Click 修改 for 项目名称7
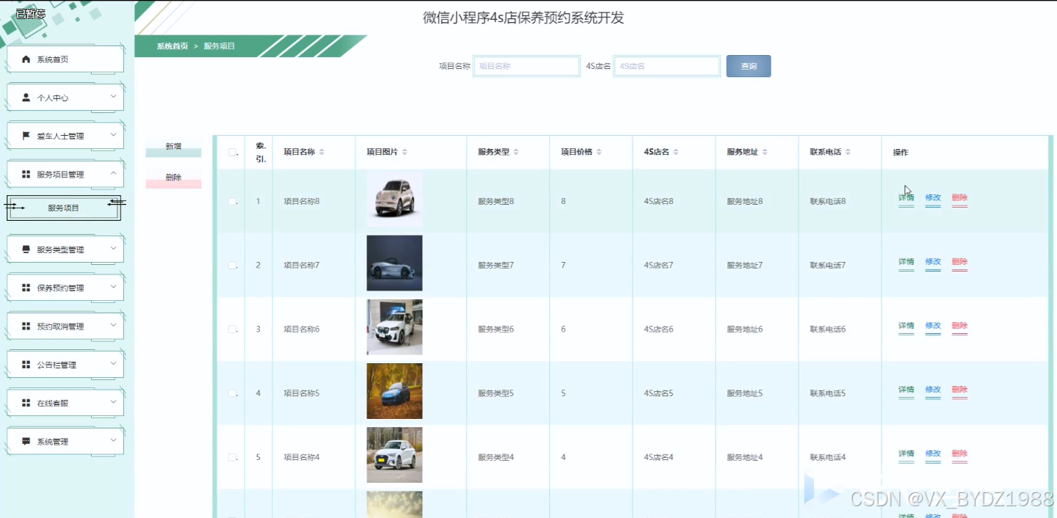1057x518 pixels. click(933, 263)
